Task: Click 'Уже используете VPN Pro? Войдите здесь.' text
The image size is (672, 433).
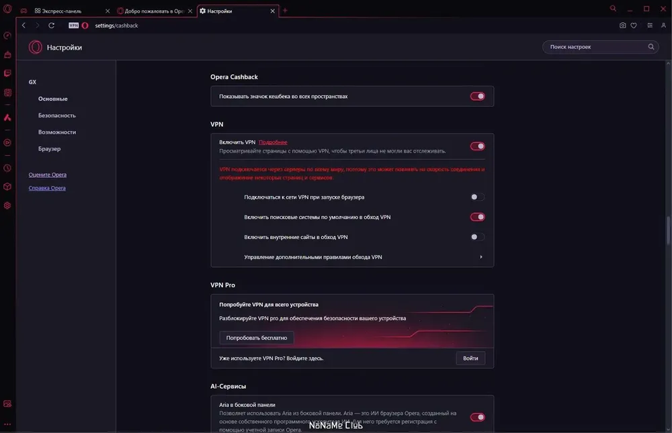Action: pyautogui.click(x=271, y=358)
